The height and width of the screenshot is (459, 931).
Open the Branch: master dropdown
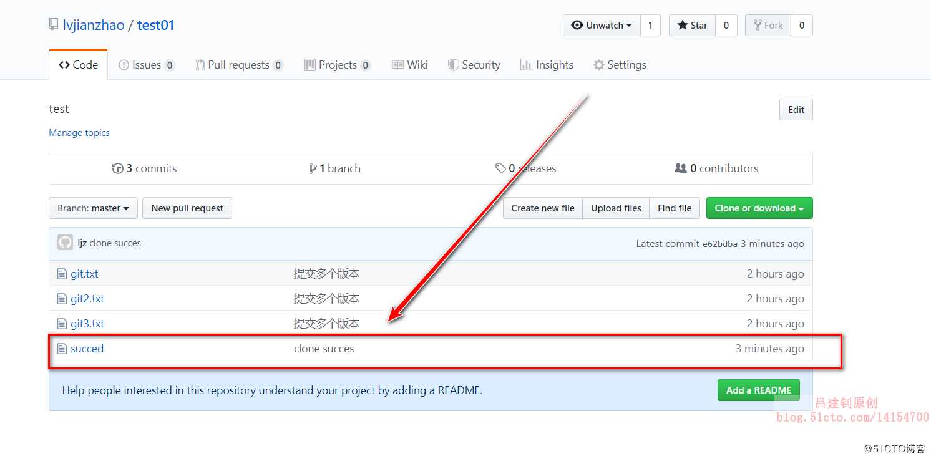93,208
